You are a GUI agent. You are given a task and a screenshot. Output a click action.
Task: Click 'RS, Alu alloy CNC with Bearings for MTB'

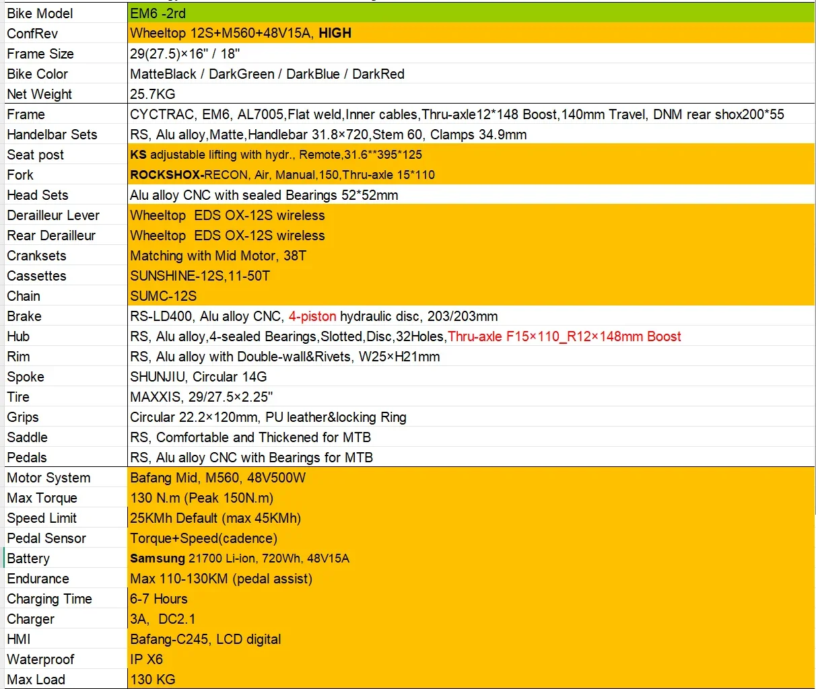pos(471,458)
